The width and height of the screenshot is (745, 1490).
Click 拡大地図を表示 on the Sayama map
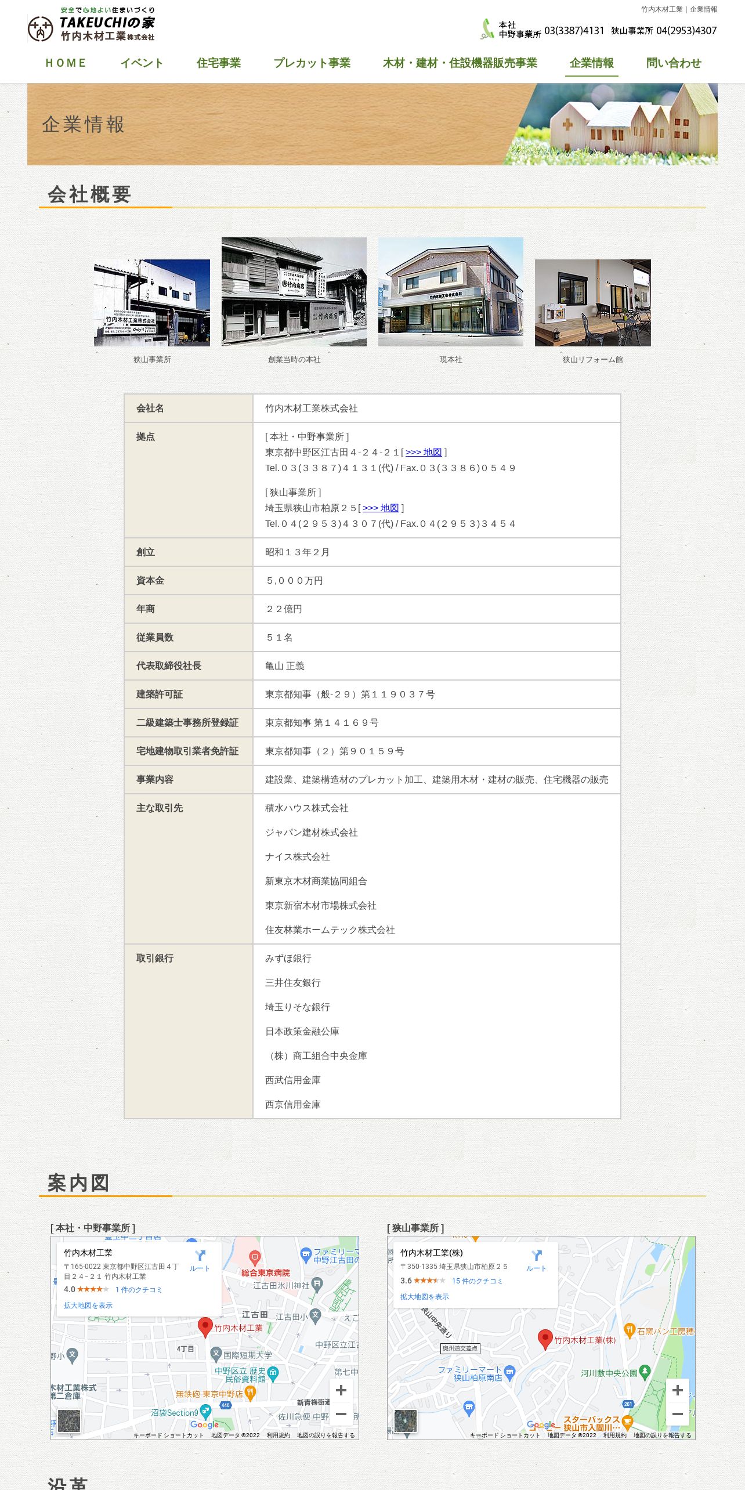425,1297
